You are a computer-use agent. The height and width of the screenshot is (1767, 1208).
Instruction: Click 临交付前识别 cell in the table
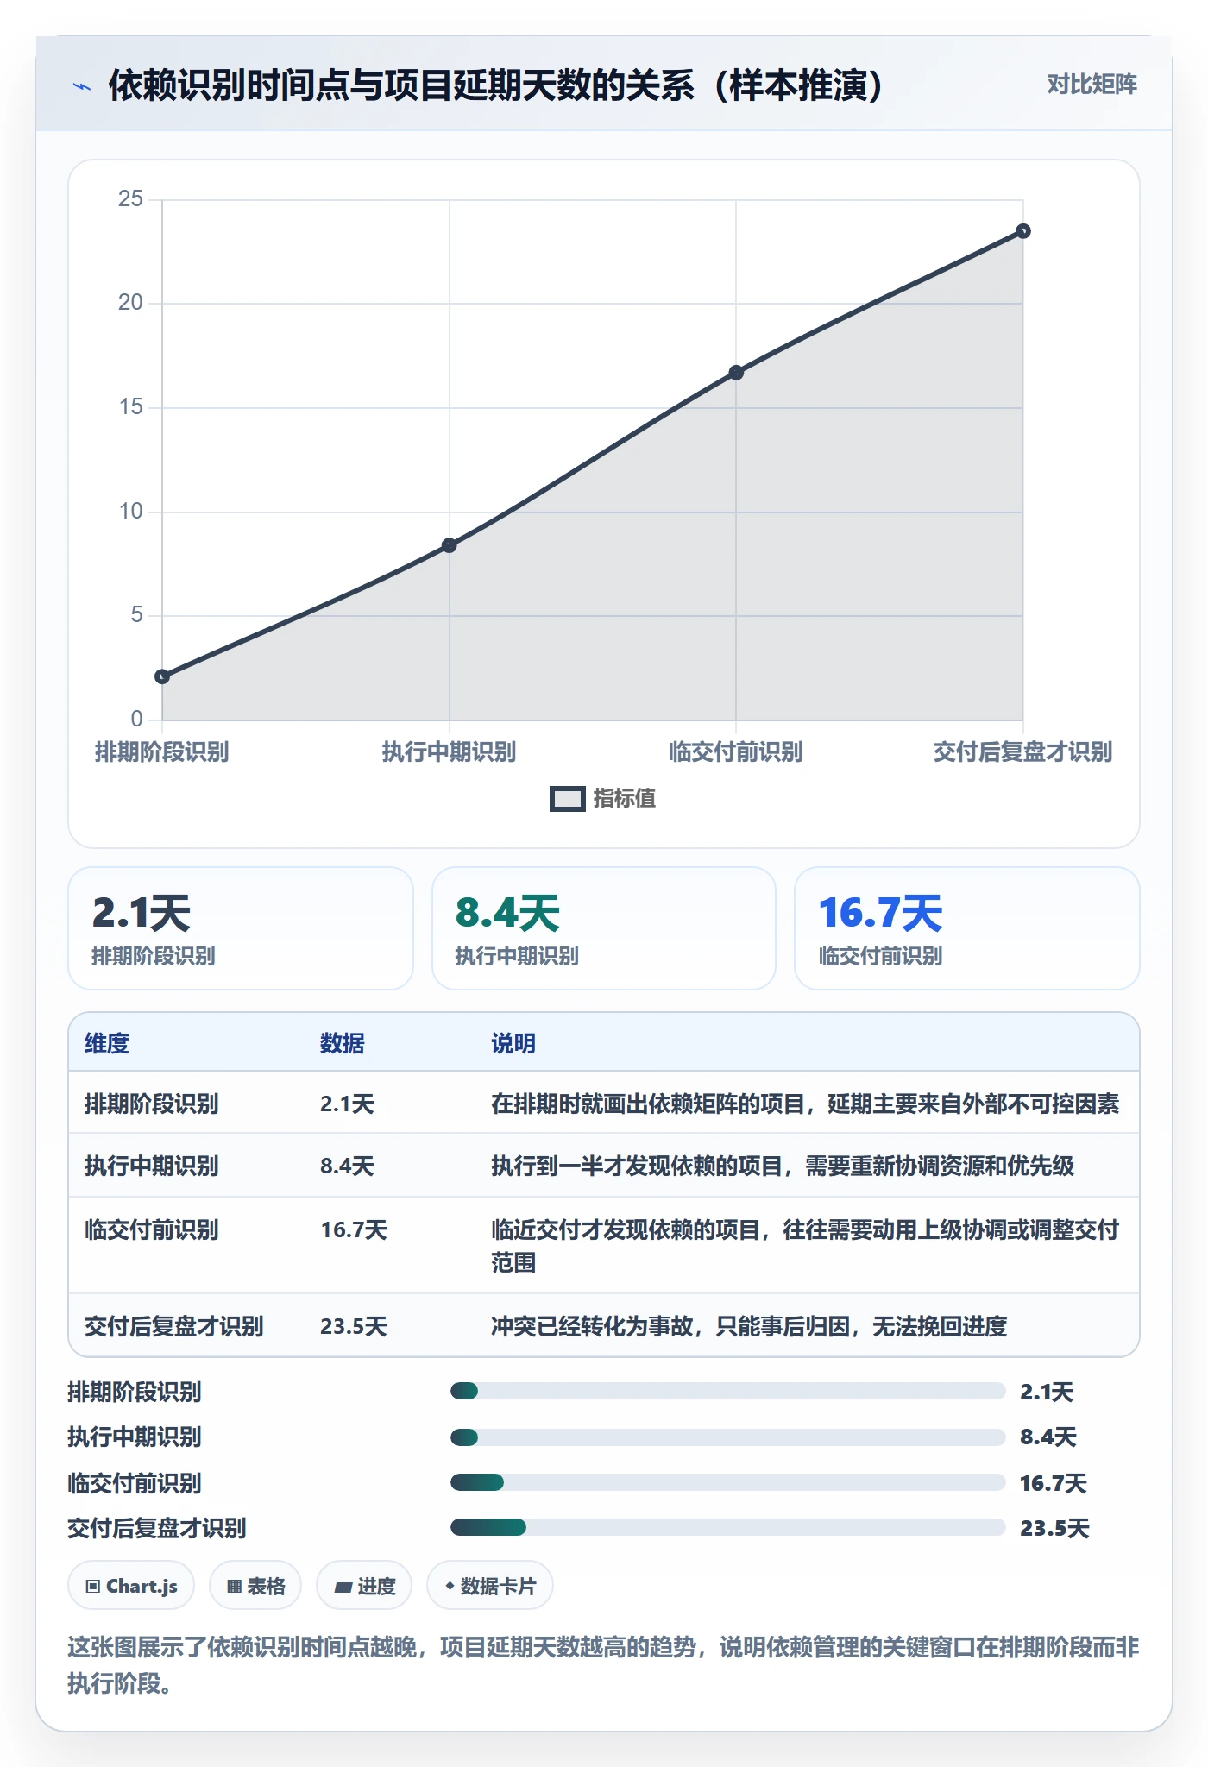pos(152,1229)
